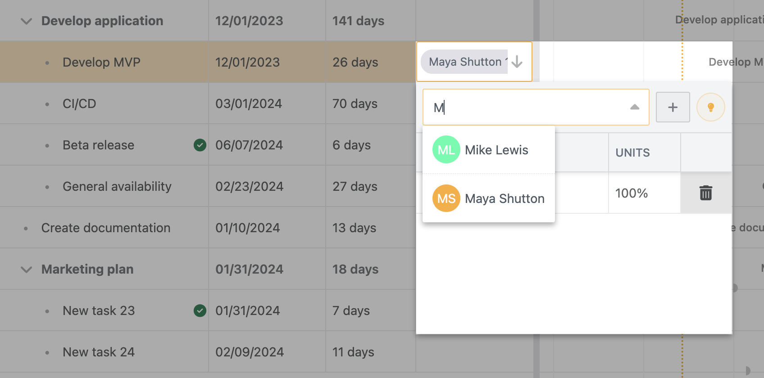Click the down arrow in the assignee cell
Viewport: 764px width, 378px height.
(x=517, y=62)
